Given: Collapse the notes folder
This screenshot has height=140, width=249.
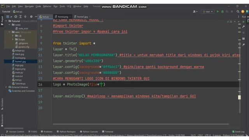Looking at the screenshot, I should [9, 25].
